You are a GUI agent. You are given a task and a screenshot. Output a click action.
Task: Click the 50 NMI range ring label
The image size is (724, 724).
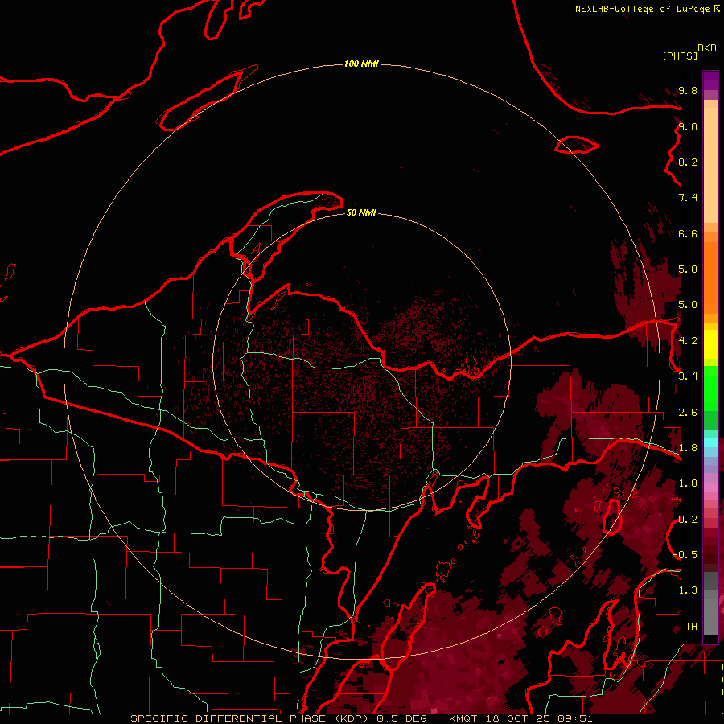(361, 212)
